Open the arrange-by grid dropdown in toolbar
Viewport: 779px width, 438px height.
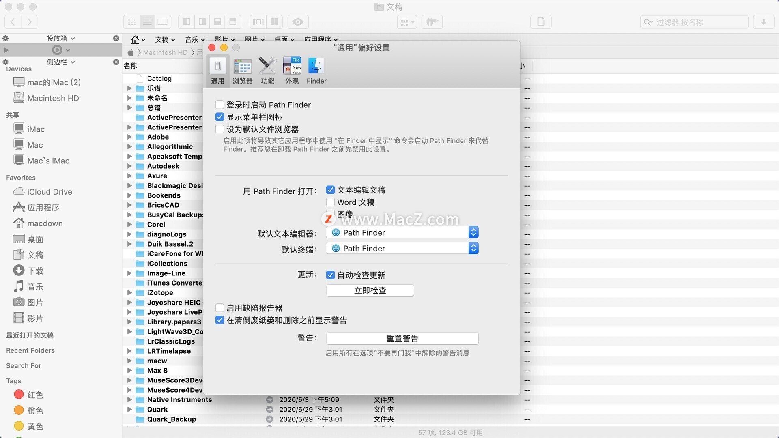click(407, 22)
